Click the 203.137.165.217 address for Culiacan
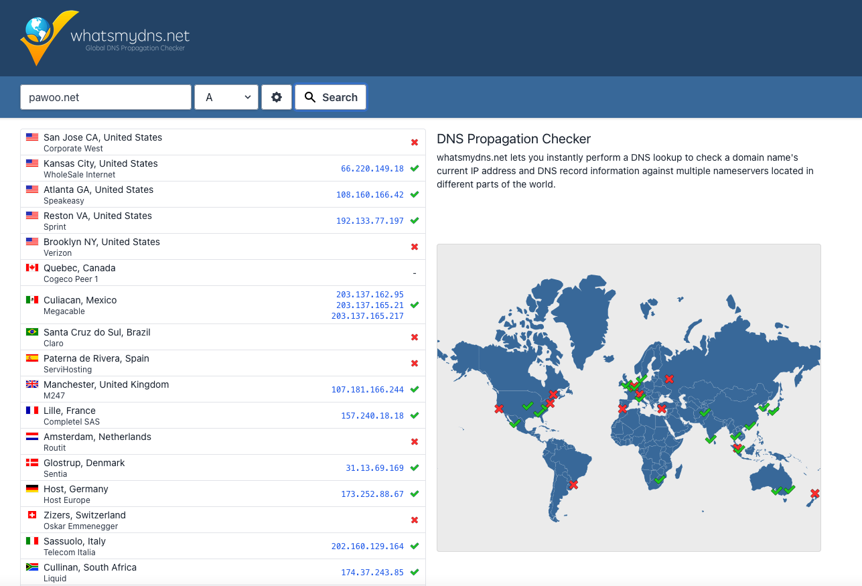The width and height of the screenshot is (862, 586). 367,316
